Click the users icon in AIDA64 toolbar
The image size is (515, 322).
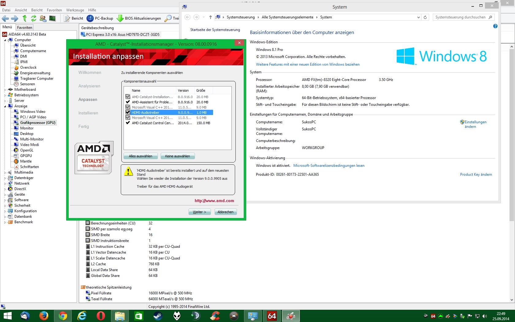point(43,18)
